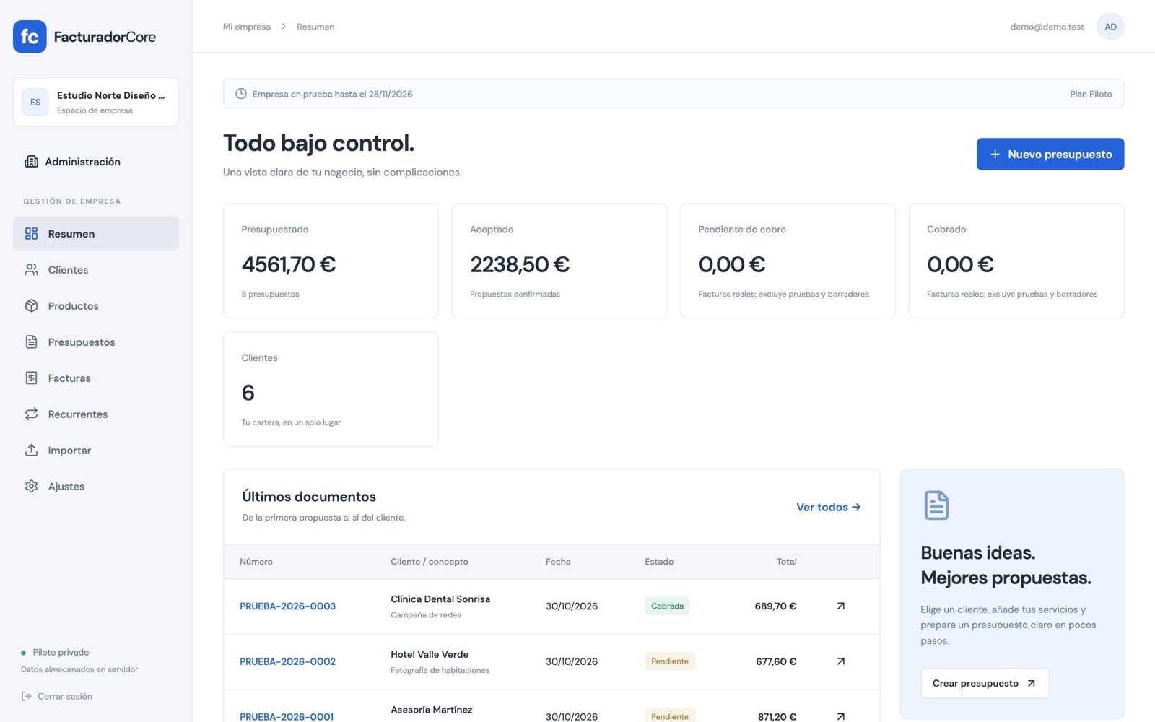This screenshot has width=1155, height=722.
Task: Open the Administración menu item
Action: (96, 162)
